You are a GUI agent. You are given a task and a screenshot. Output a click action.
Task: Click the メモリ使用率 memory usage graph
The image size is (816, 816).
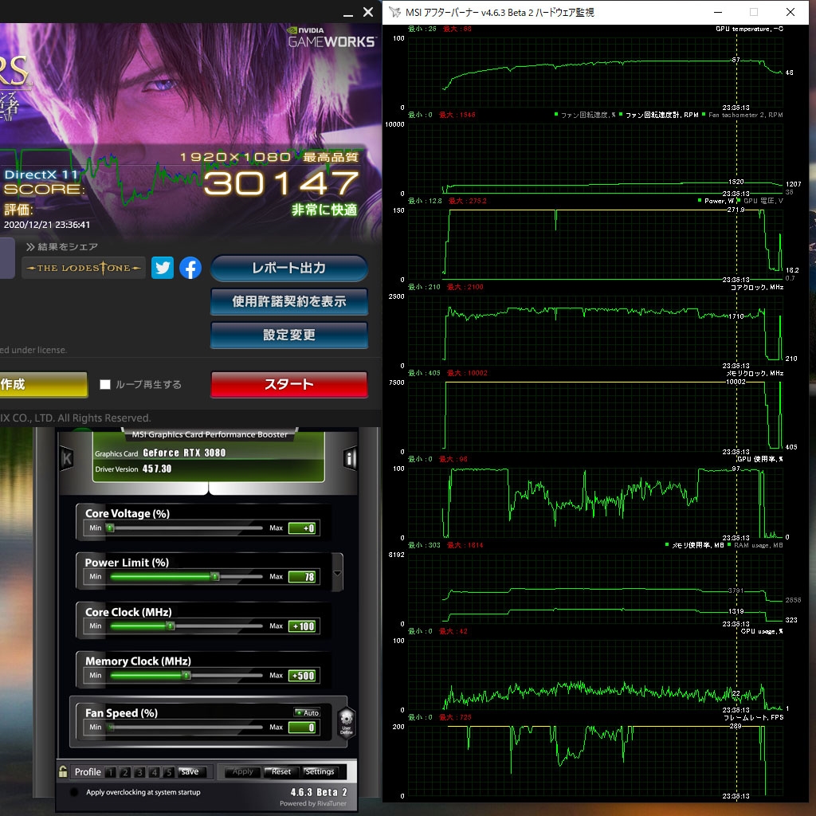(x=595, y=589)
